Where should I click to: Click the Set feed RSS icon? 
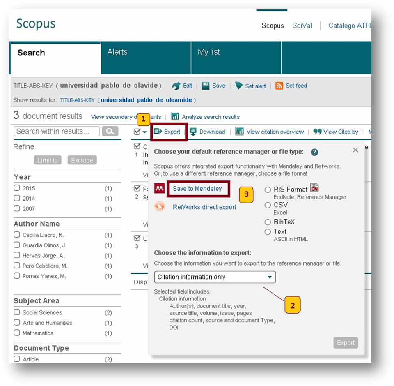pos(279,86)
